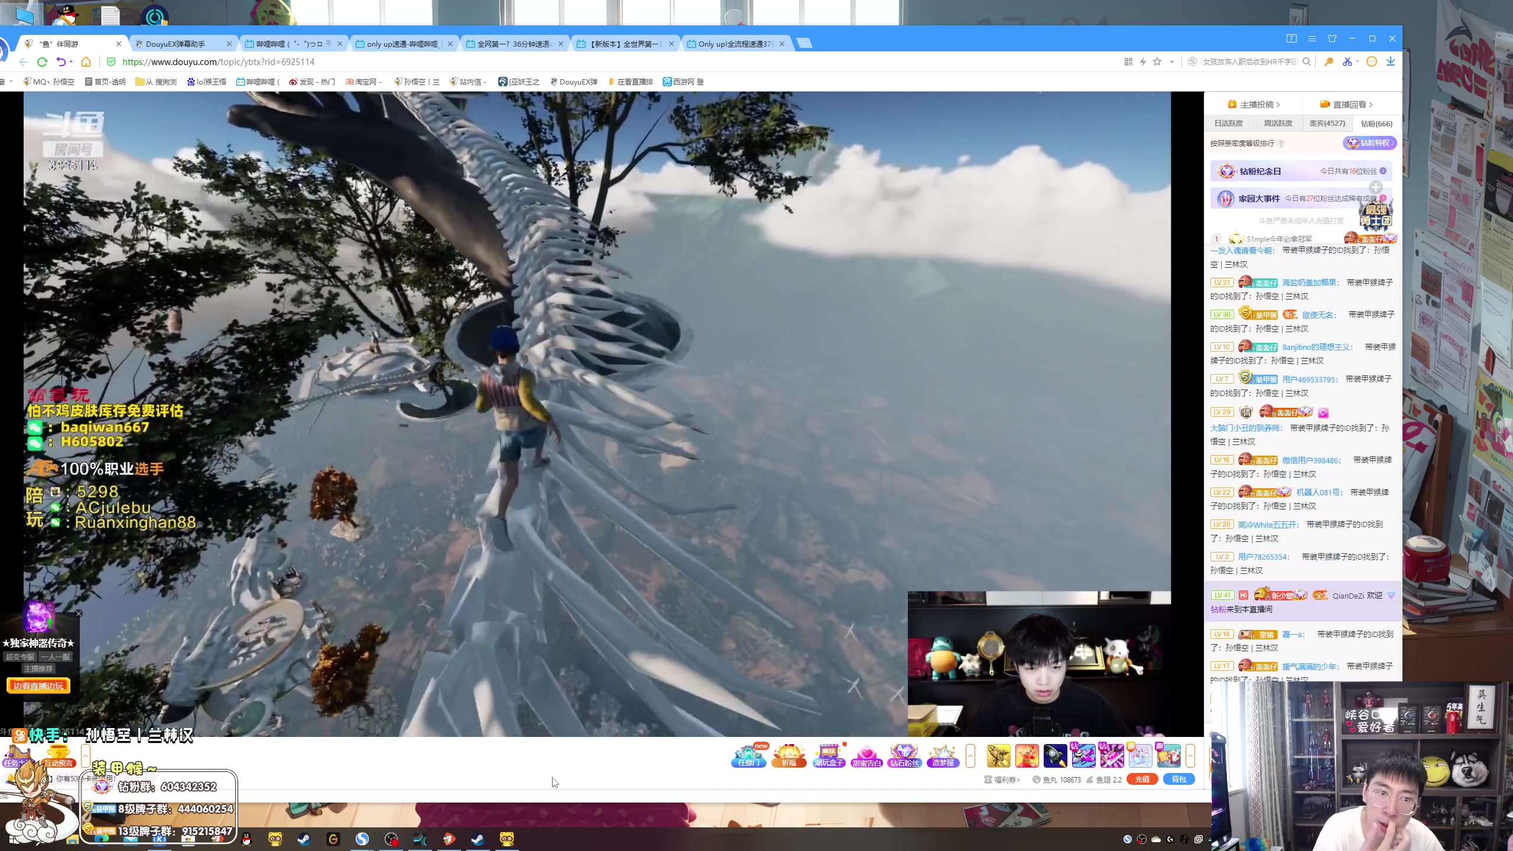Click the Sogou search input box
Screen dimensions: 1513x851
coord(1249,61)
